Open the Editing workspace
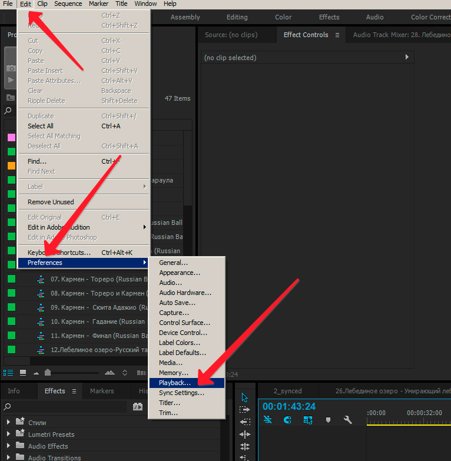The width and height of the screenshot is (451, 461). (x=237, y=17)
